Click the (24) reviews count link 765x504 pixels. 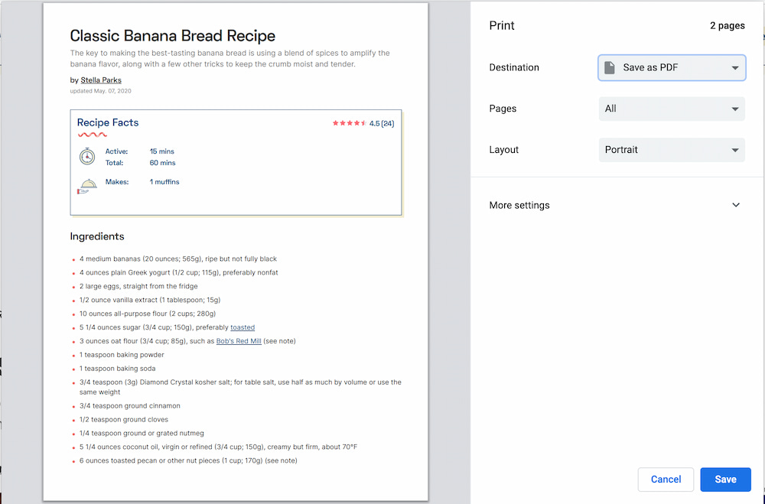(389, 122)
